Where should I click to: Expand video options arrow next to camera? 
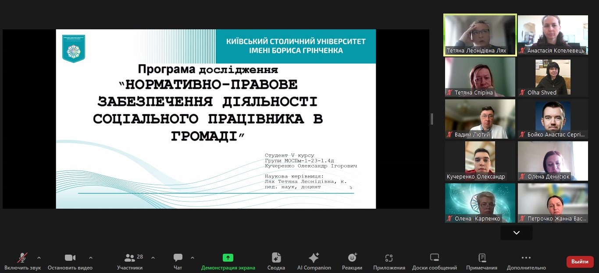(x=91, y=258)
